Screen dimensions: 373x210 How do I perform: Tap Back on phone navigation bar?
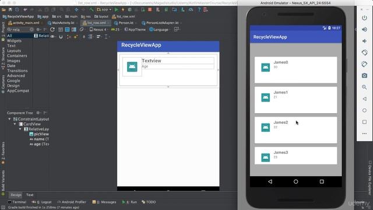[x=270, y=181]
